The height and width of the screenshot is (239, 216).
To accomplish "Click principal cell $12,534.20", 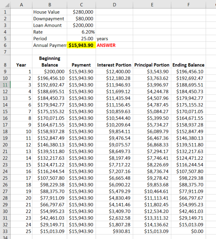I will 152,211.
